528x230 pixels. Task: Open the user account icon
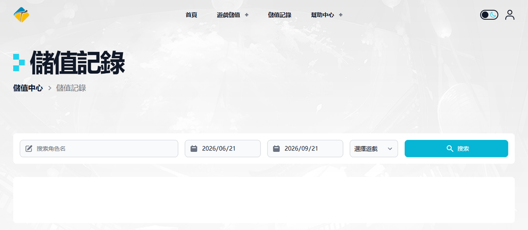point(510,15)
